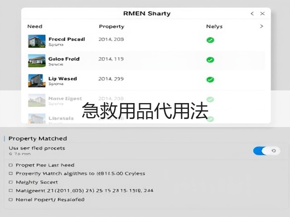Click the faded checkmark for None Eigest
The height and width of the screenshot is (217, 290).
(210, 99)
